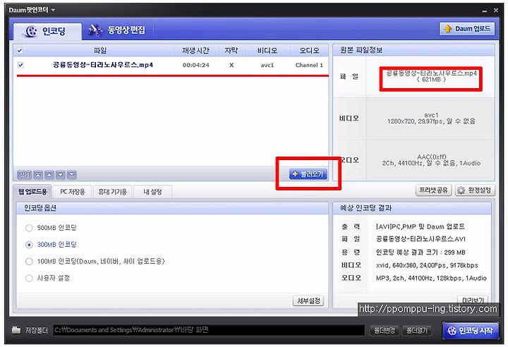This screenshot has width=508, height=347.
Task: Select the 웹 업로드용 tab
Action: (x=32, y=192)
